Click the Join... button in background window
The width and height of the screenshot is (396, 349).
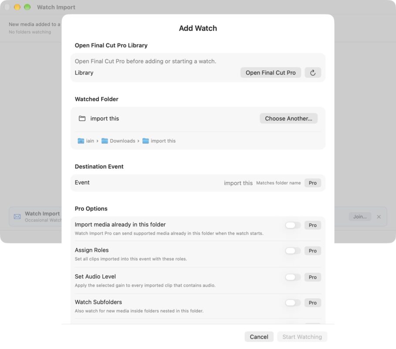[360, 217]
